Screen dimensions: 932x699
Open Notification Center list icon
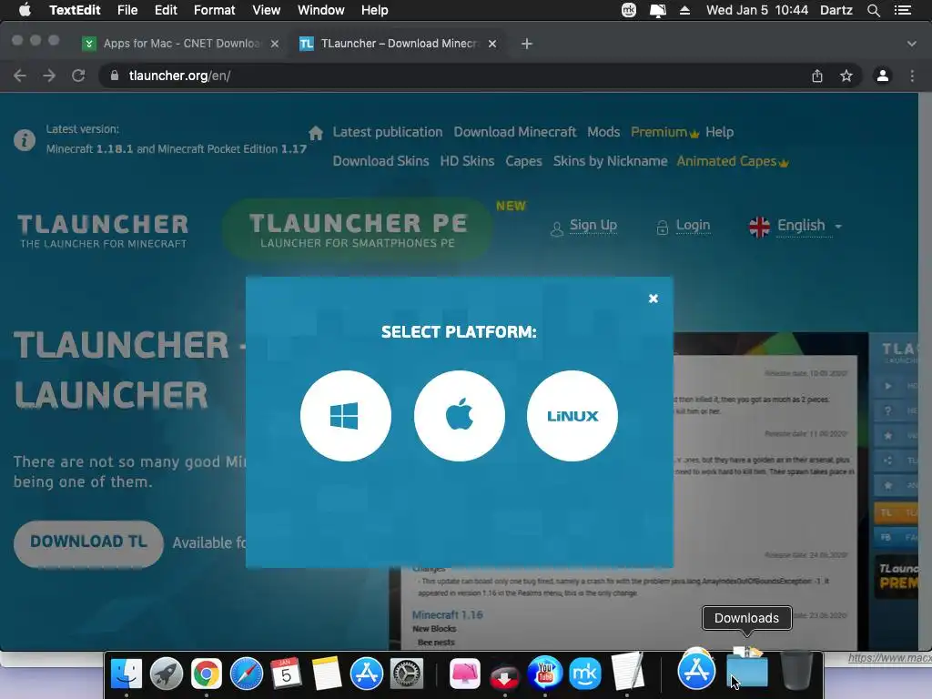903,10
